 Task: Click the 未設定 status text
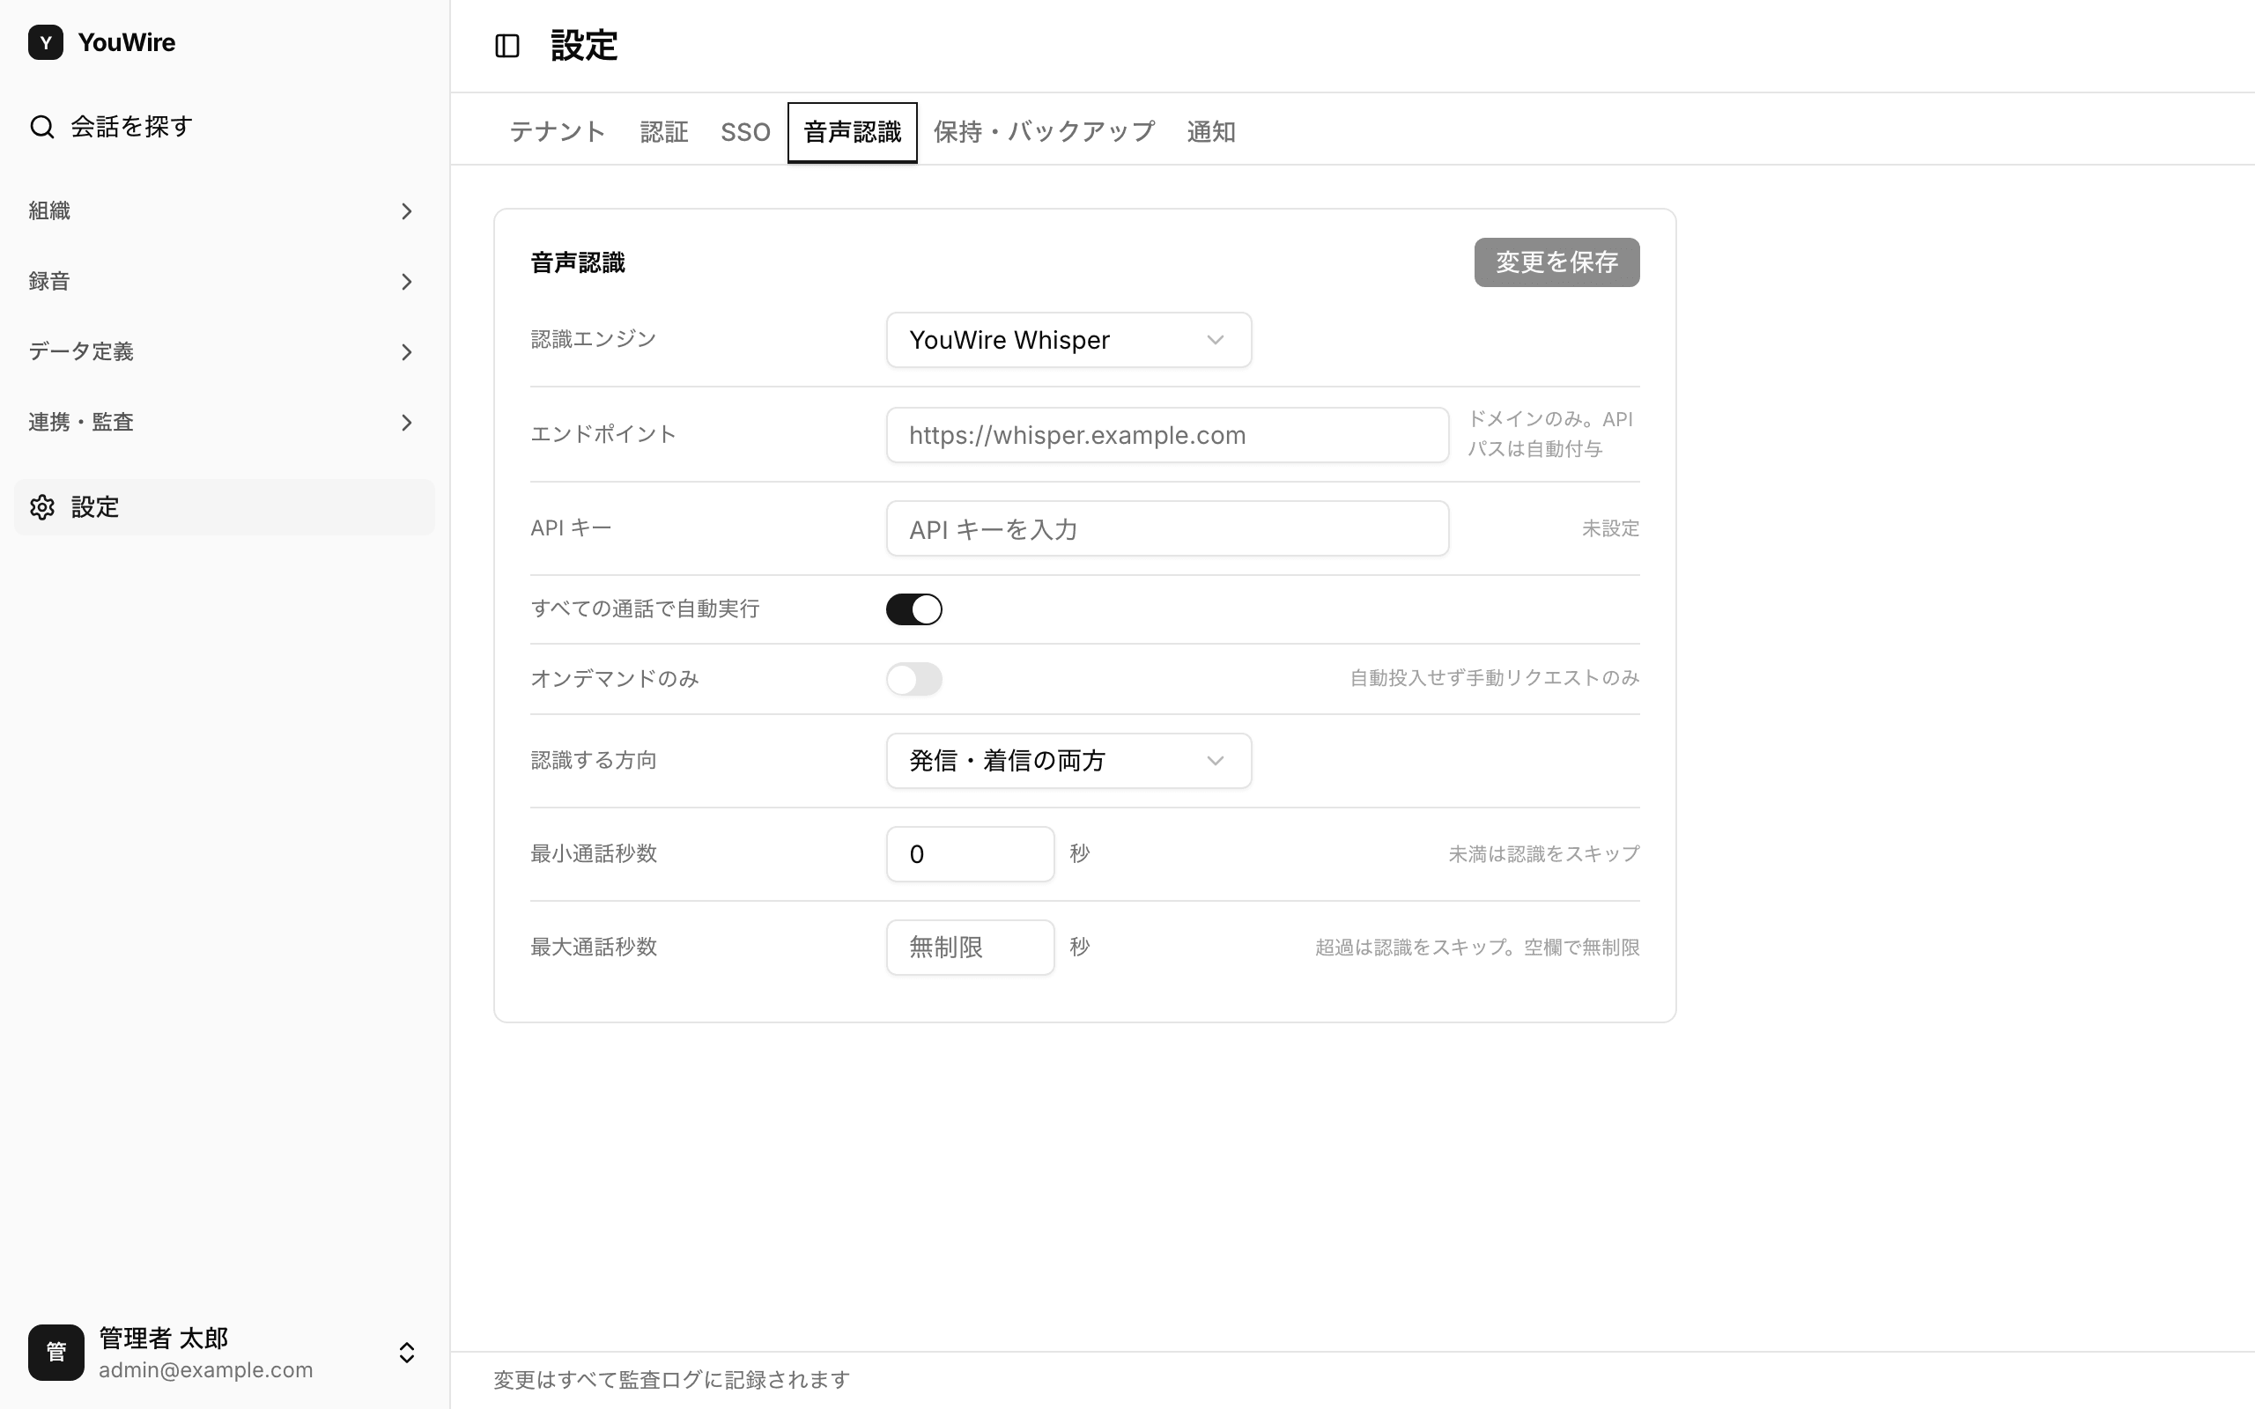click(x=1610, y=528)
